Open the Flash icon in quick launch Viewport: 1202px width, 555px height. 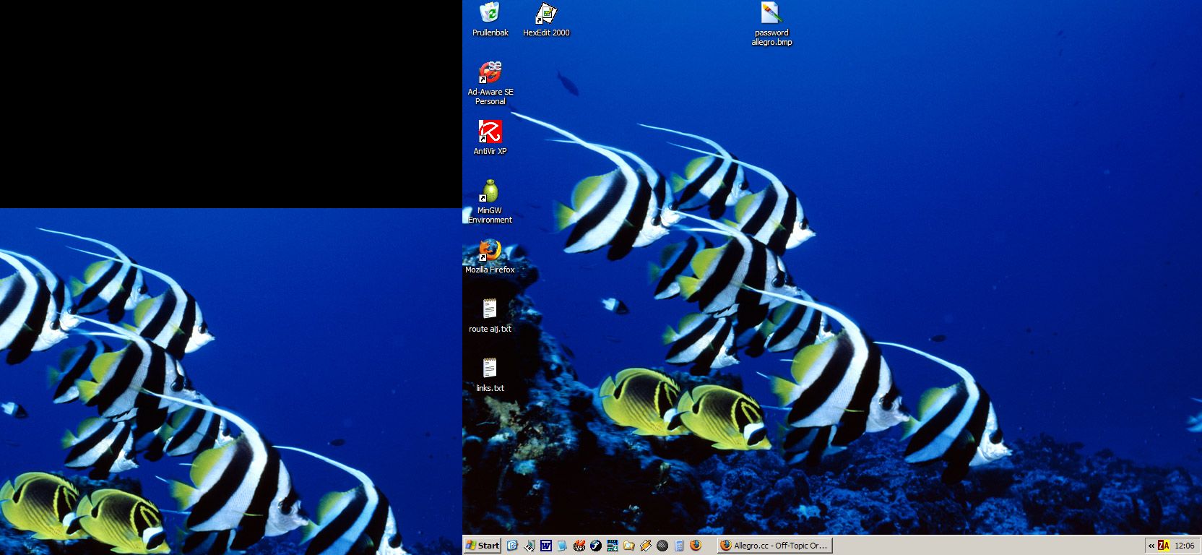(596, 546)
